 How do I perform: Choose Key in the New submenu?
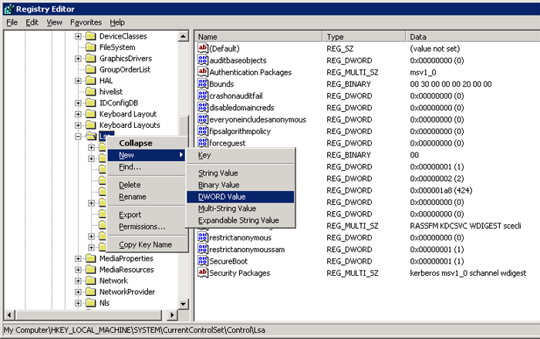click(x=241, y=155)
